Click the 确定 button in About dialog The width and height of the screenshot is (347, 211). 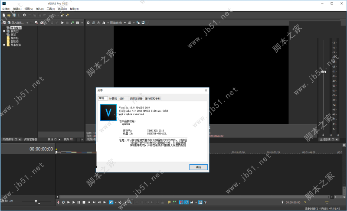(199, 167)
